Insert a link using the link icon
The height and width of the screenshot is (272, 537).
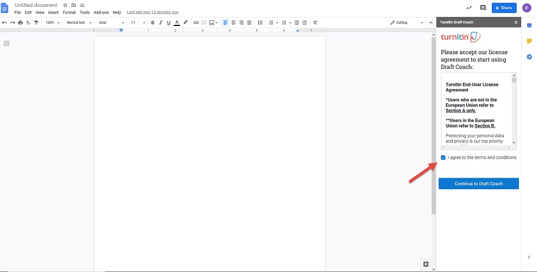pyautogui.click(x=196, y=23)
